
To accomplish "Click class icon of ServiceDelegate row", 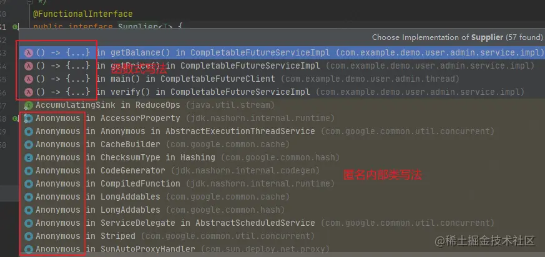I will pos(29,223).
